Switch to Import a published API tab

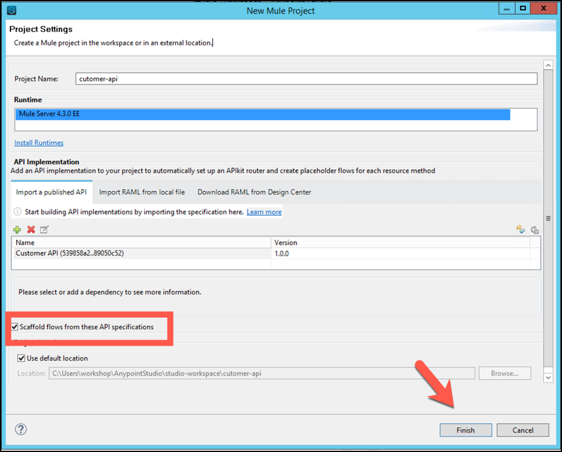coord(51,192)
